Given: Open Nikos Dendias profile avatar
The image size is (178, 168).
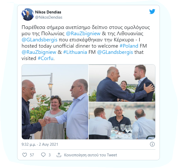Looking at the screenshot, I should 28,14.
